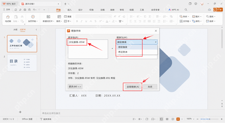Image resolution: width=225 pixels, height=123 pixels.
Task: Click the increase font size icon
Action: click(115, 17)
